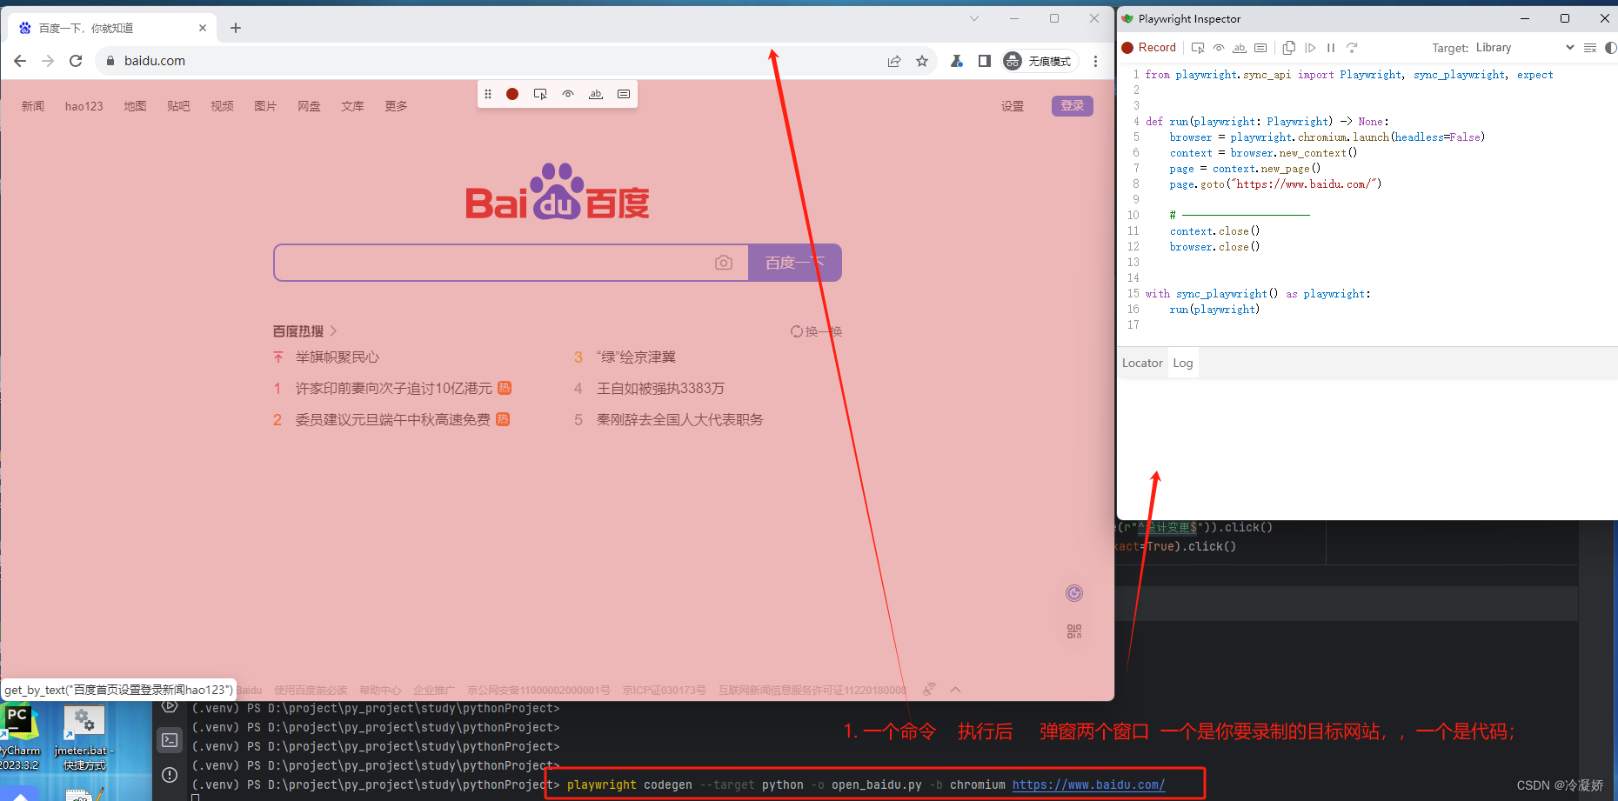Click the 图片 nav link
Image resolution: width=1618 pixels, height=801 pixels.
(x=265, y=106)
